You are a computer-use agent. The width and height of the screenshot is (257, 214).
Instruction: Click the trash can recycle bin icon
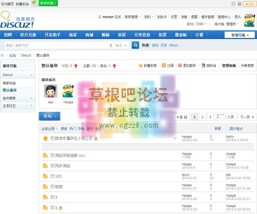click(203, 65)
